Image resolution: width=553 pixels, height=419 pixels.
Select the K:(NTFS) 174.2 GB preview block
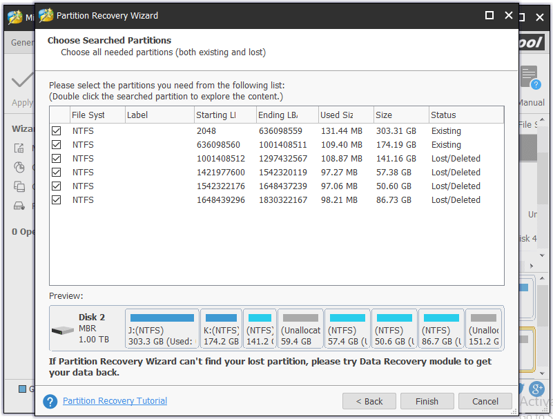tap(221, 329)
